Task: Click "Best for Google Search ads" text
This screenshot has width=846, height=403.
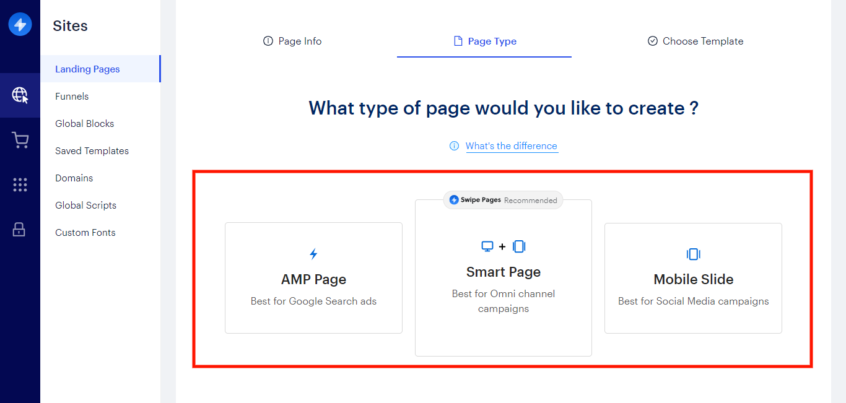Action: pos(313,301)
